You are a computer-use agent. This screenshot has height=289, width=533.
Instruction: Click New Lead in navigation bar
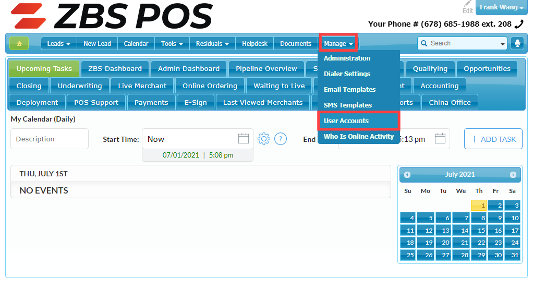[x=97, y=43]
